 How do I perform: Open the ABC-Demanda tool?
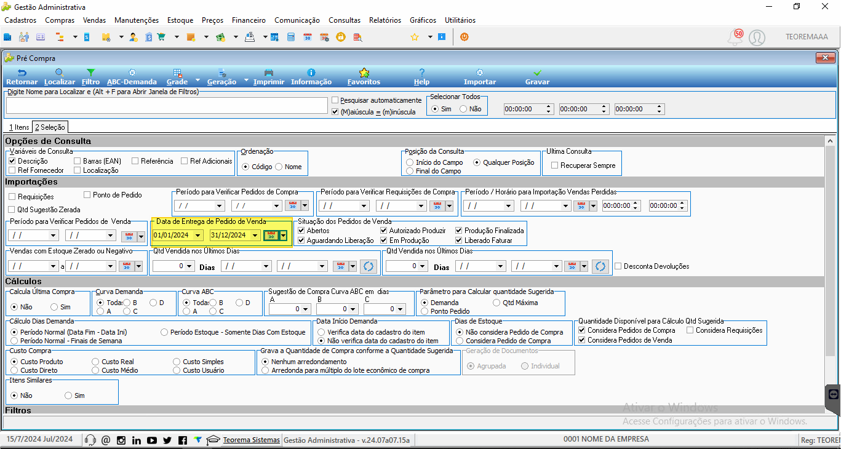coord(132,77)
